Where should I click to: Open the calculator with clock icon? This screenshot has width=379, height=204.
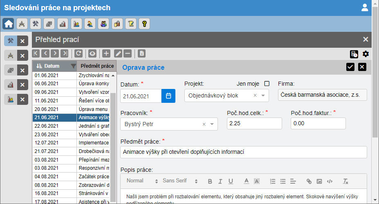(354, 54)
